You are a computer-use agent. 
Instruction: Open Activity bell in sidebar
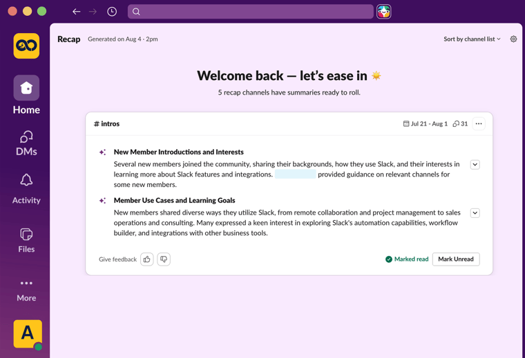[x=26, y=189]
